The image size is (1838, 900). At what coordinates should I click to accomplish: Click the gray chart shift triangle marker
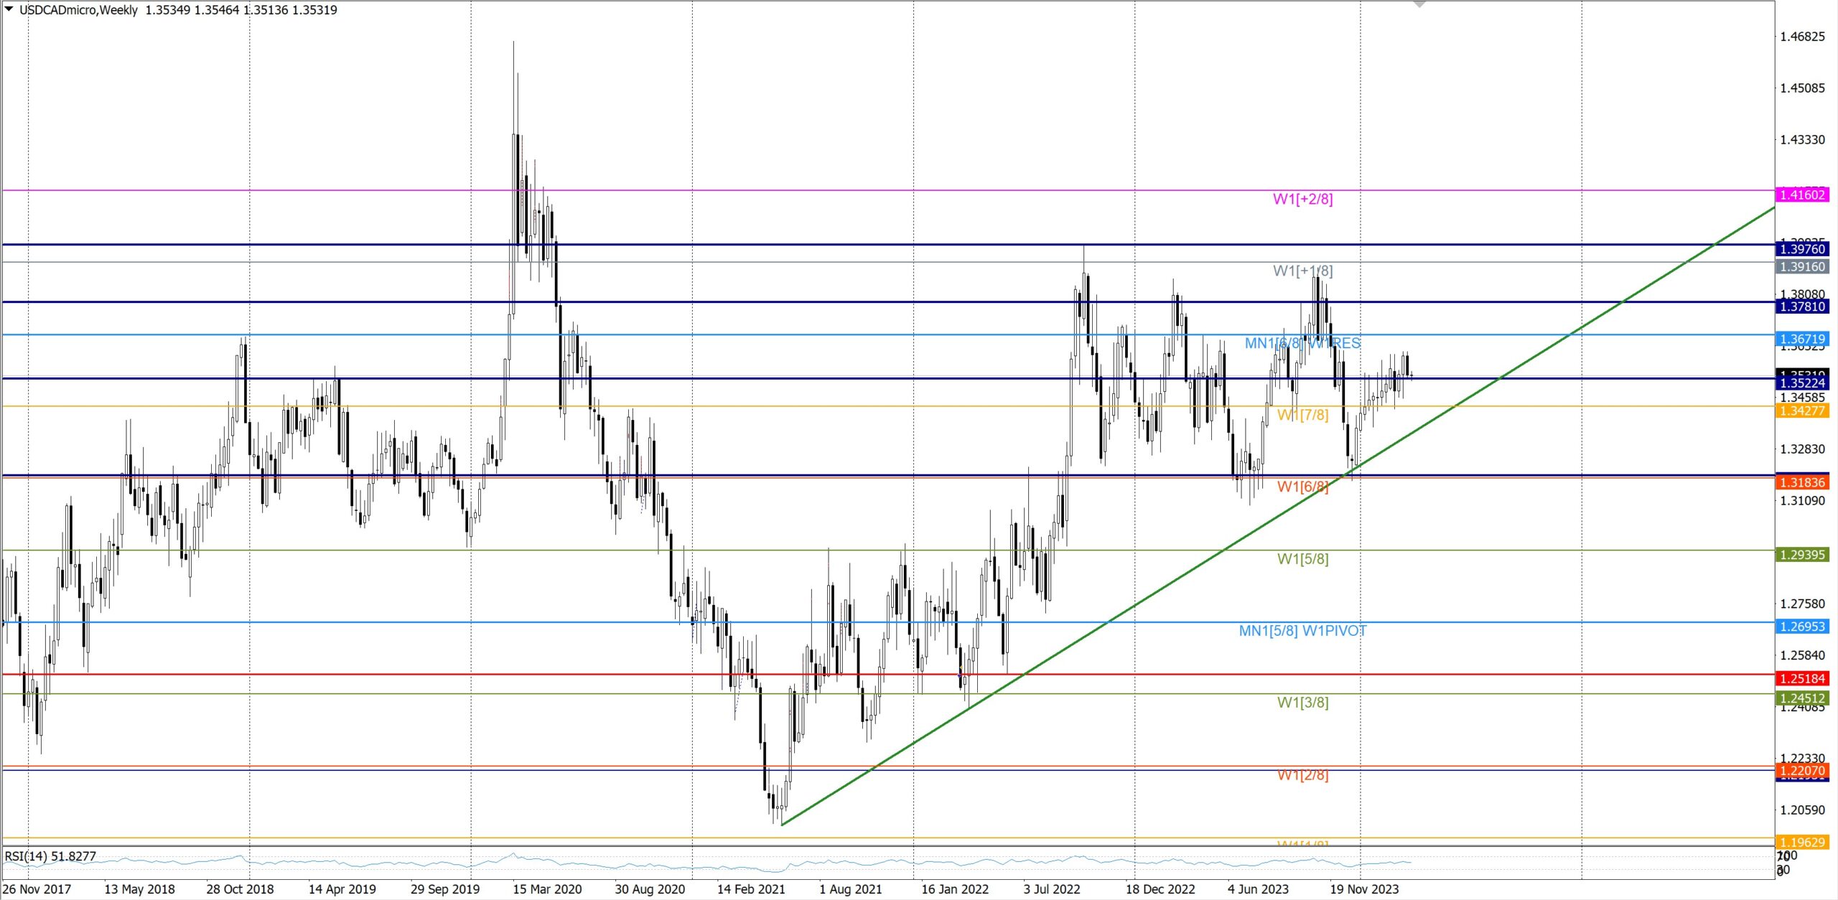point(1419,4)
